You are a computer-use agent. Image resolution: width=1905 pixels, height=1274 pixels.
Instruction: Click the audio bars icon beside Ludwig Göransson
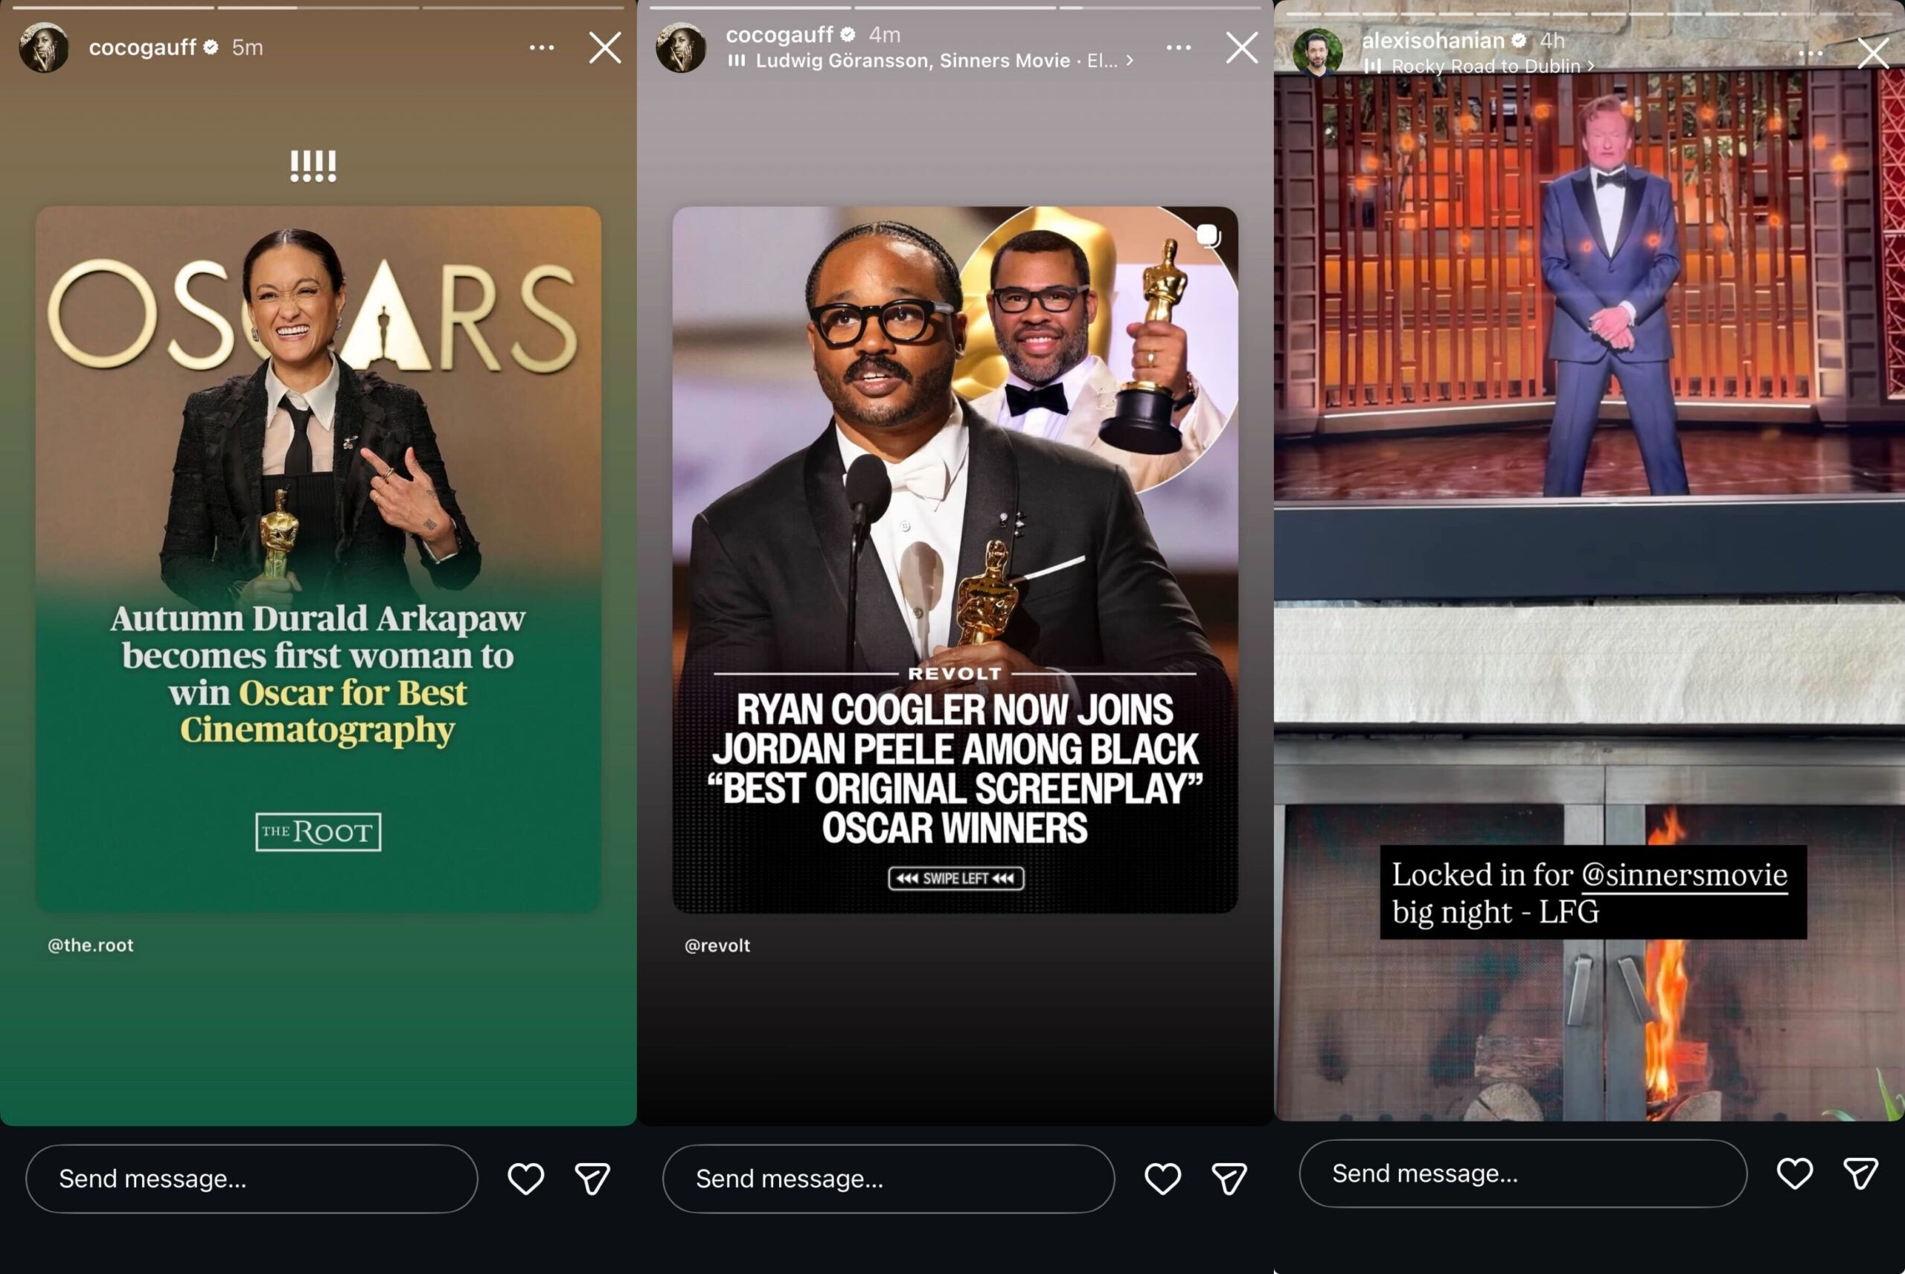click(x=737, y=61)
